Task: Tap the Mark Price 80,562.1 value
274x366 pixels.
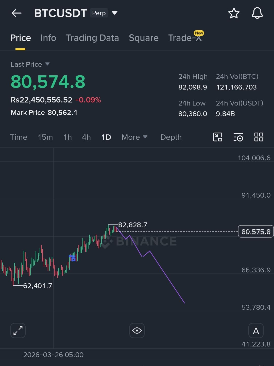Action: tap(62, 113)
